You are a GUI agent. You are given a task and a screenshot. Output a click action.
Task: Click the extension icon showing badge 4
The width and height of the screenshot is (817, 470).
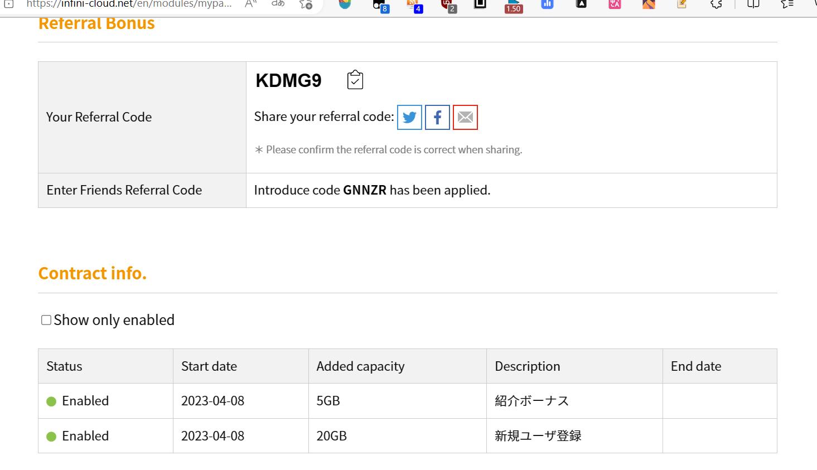point(414,6)
